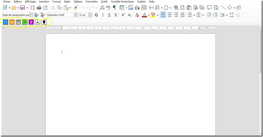Increase paragraph indent
Image resolution: width=263 pixels, height=137 pixels.
209,15
